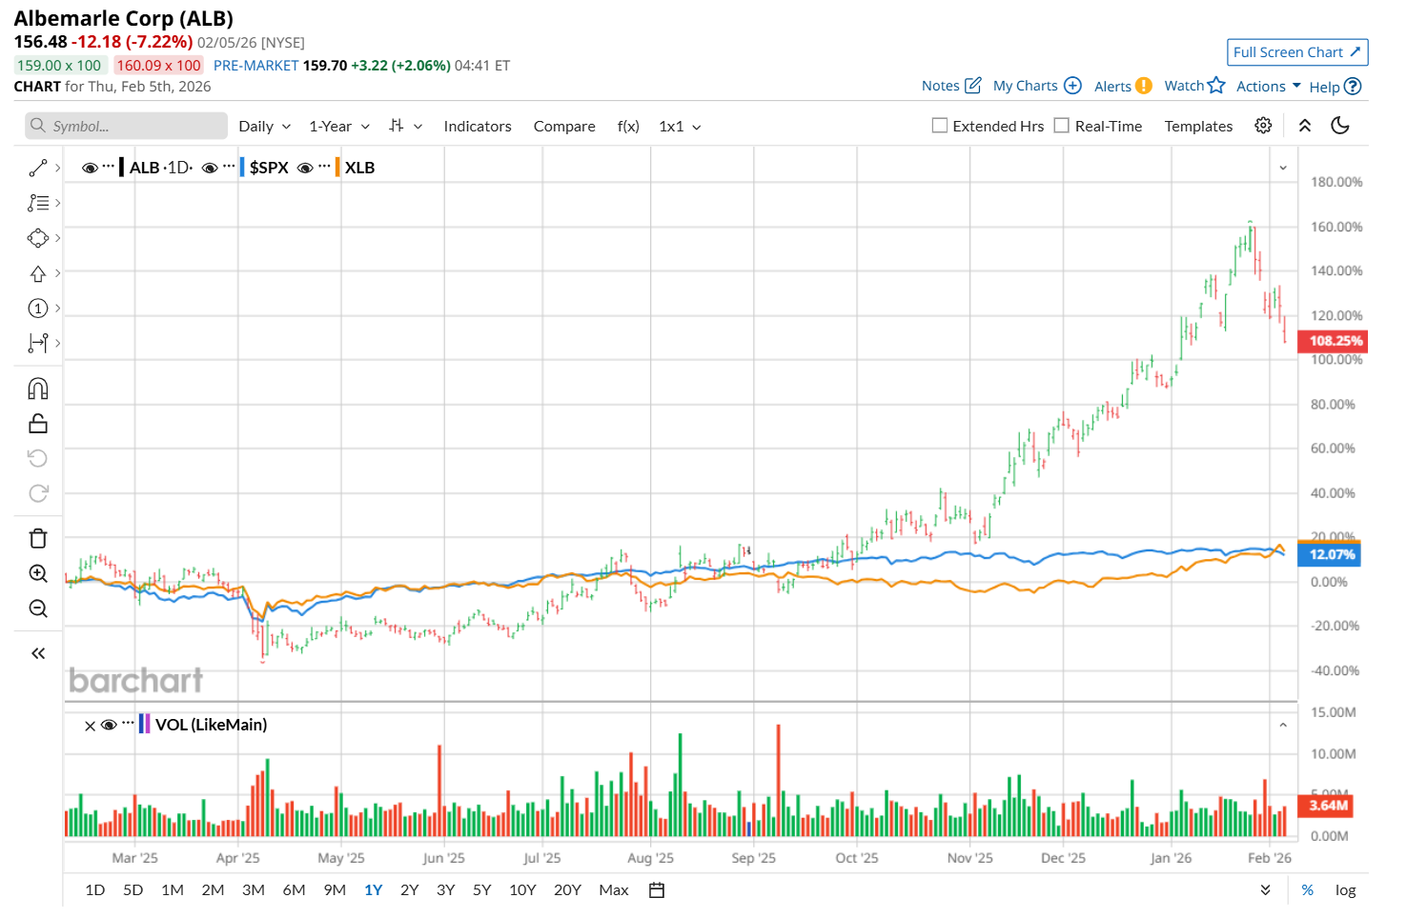This screenshot has height=918, width=1407.
Task: Open Alerts via the exclamation icon
Action: (x=1144, y=86)
